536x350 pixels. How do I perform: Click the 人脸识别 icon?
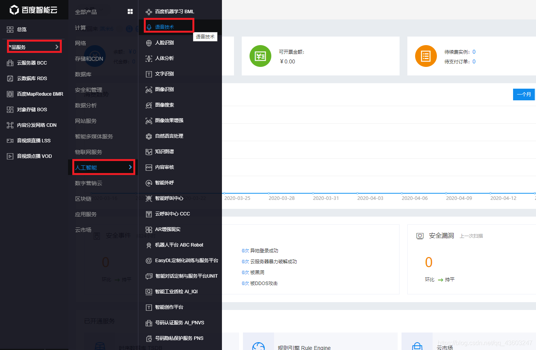149,43
